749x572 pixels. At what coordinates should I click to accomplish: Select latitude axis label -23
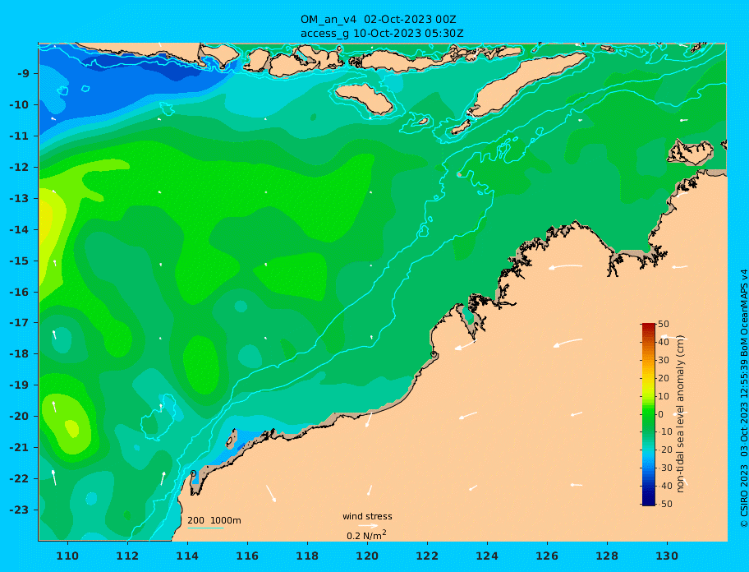pyautogui.click(x=19, y=510)
